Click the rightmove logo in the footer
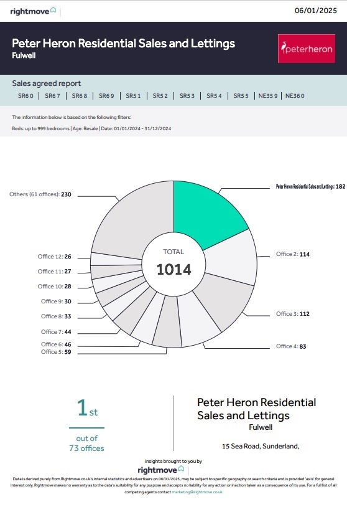 161,470
